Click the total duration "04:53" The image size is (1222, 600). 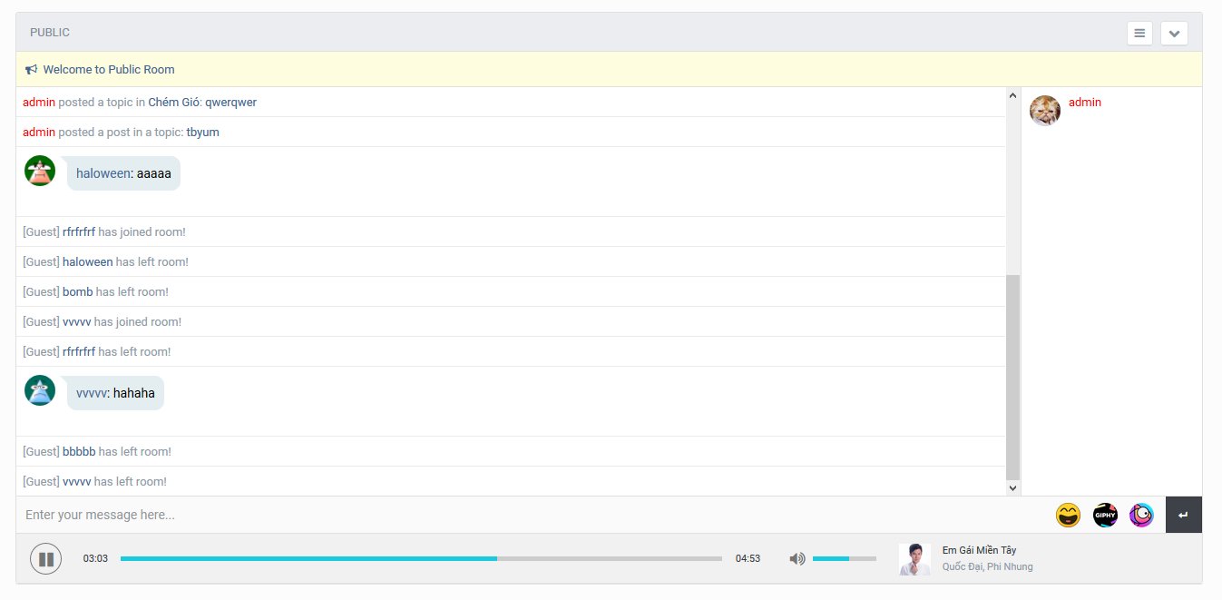[x=748, y=559]
